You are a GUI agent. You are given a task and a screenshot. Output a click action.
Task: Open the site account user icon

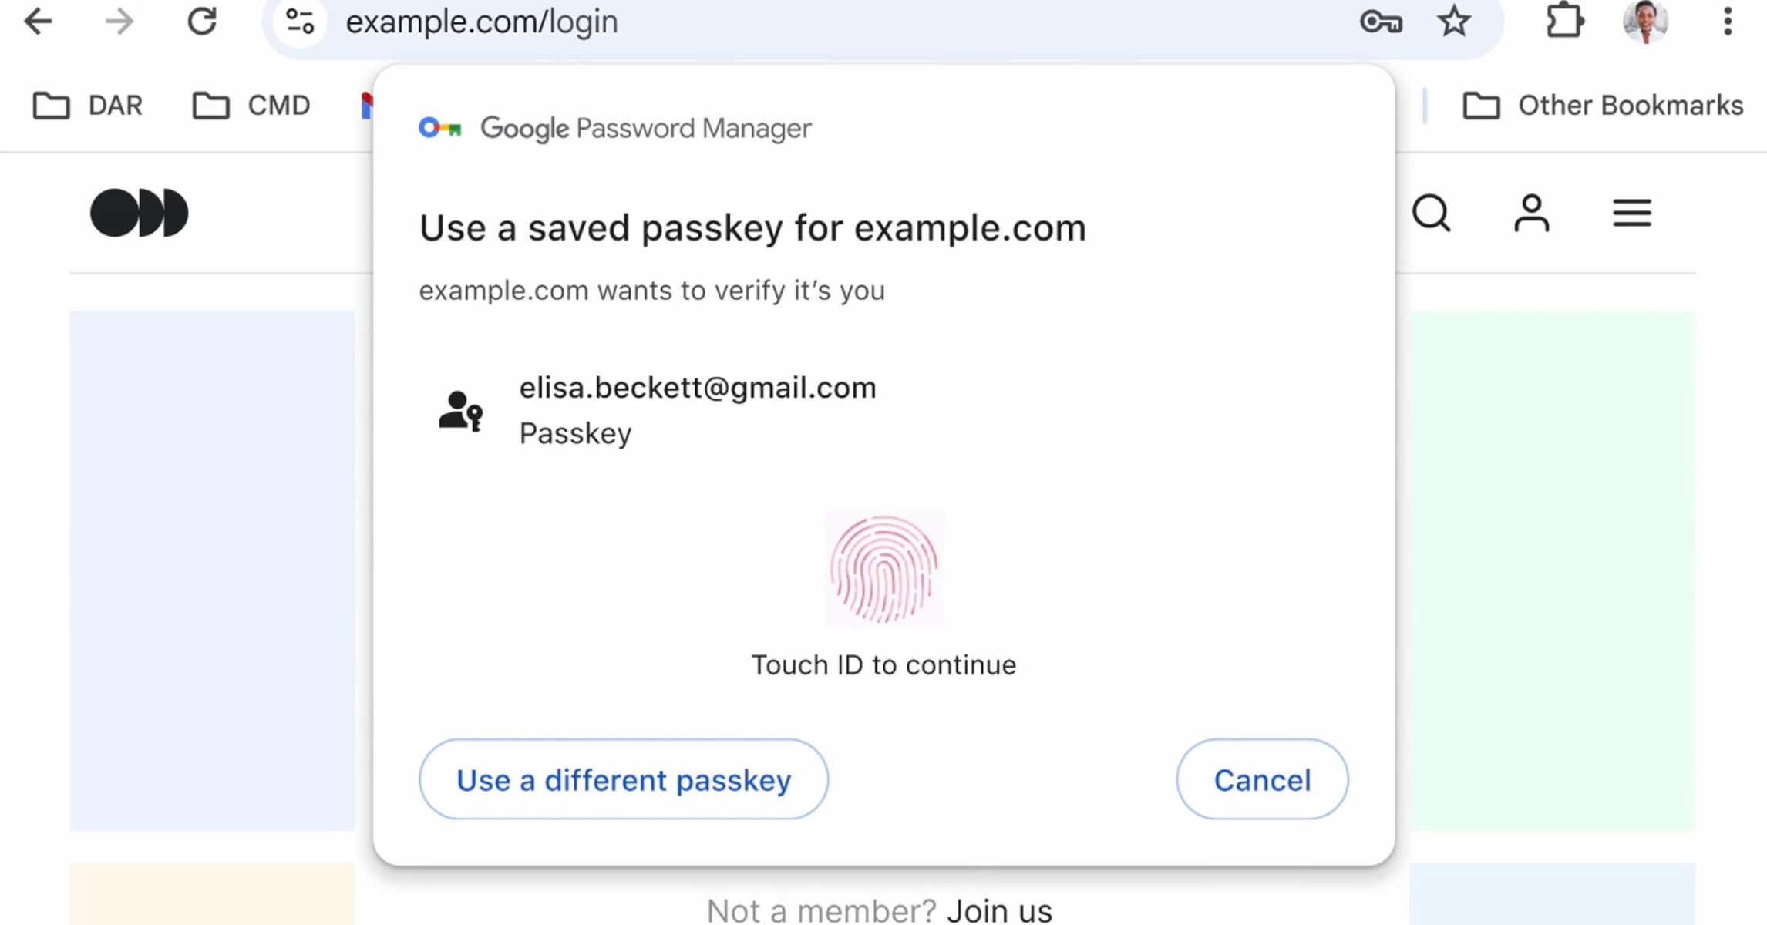click(1531, 213)
